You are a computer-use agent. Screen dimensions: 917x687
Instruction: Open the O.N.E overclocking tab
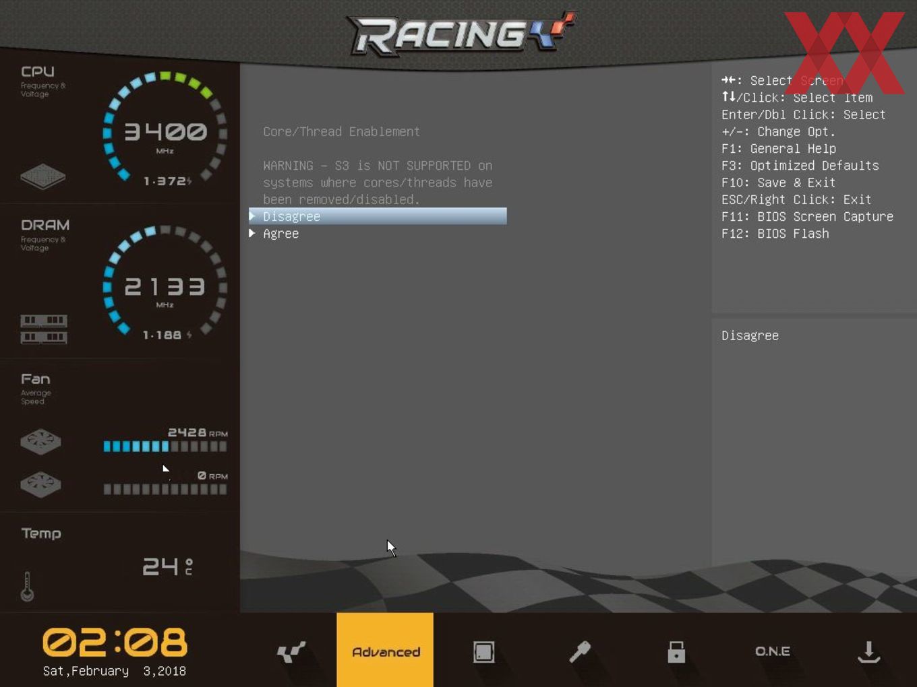773,651
